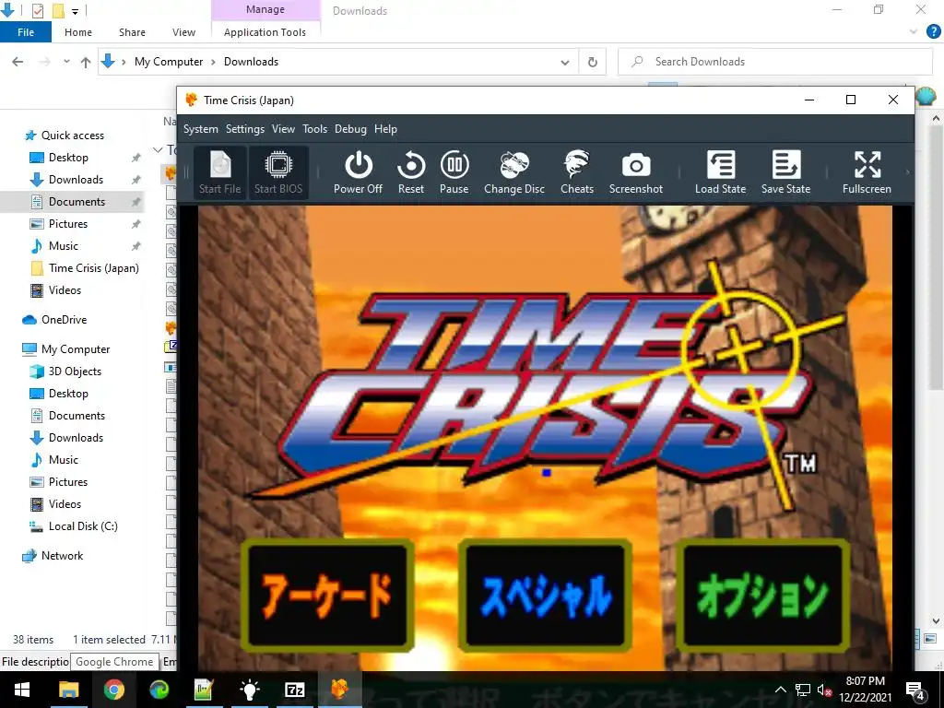The height and width of the screenshot is (708, 944).
Task: Open Time Crisis (Japan) folder
Action: [x=94, y=268]
